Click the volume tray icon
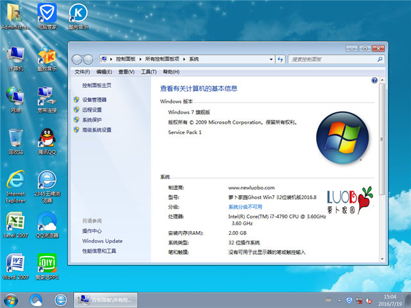Image resolution: width=411 pixels, height=308 pixels. [369, 301]
